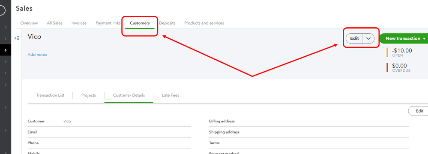Switch to the Overview tab
Image resolution: width=428 pixels, height=154 pixels.
pos(29,23)
